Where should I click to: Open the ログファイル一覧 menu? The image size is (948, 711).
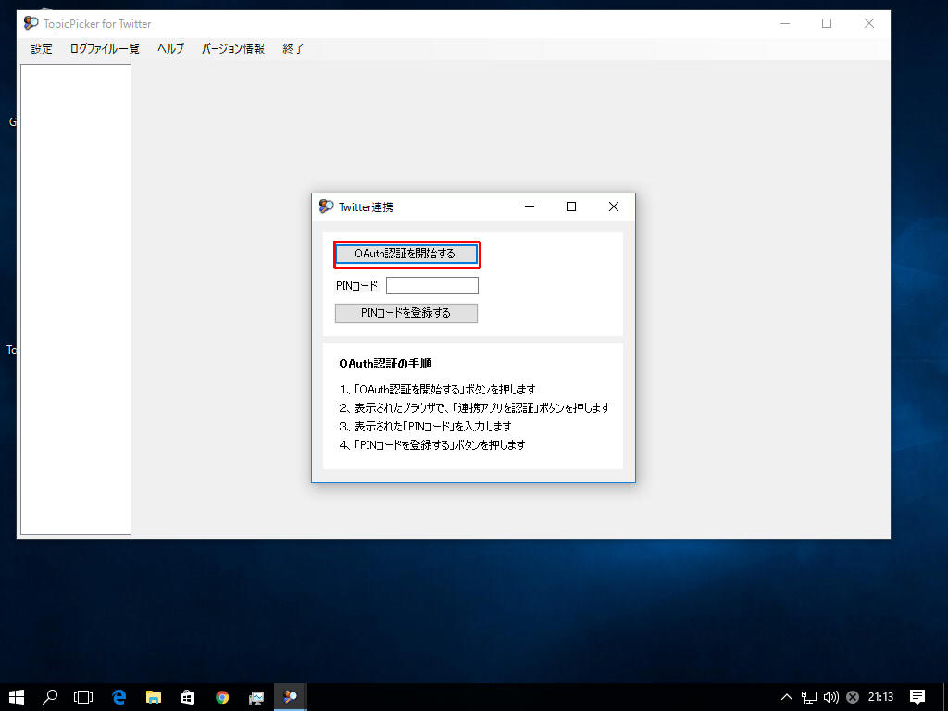click(105, 49)
